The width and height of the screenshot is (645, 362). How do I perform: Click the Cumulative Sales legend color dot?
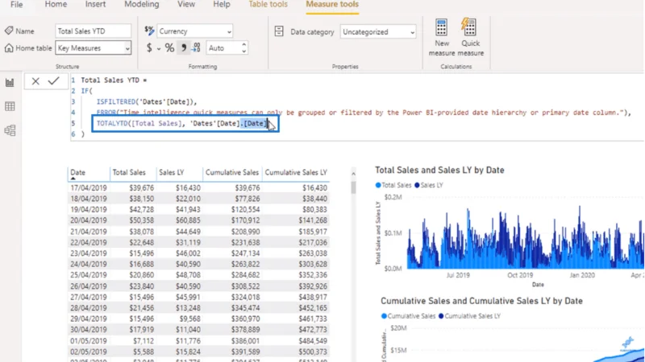coord(385,316)
